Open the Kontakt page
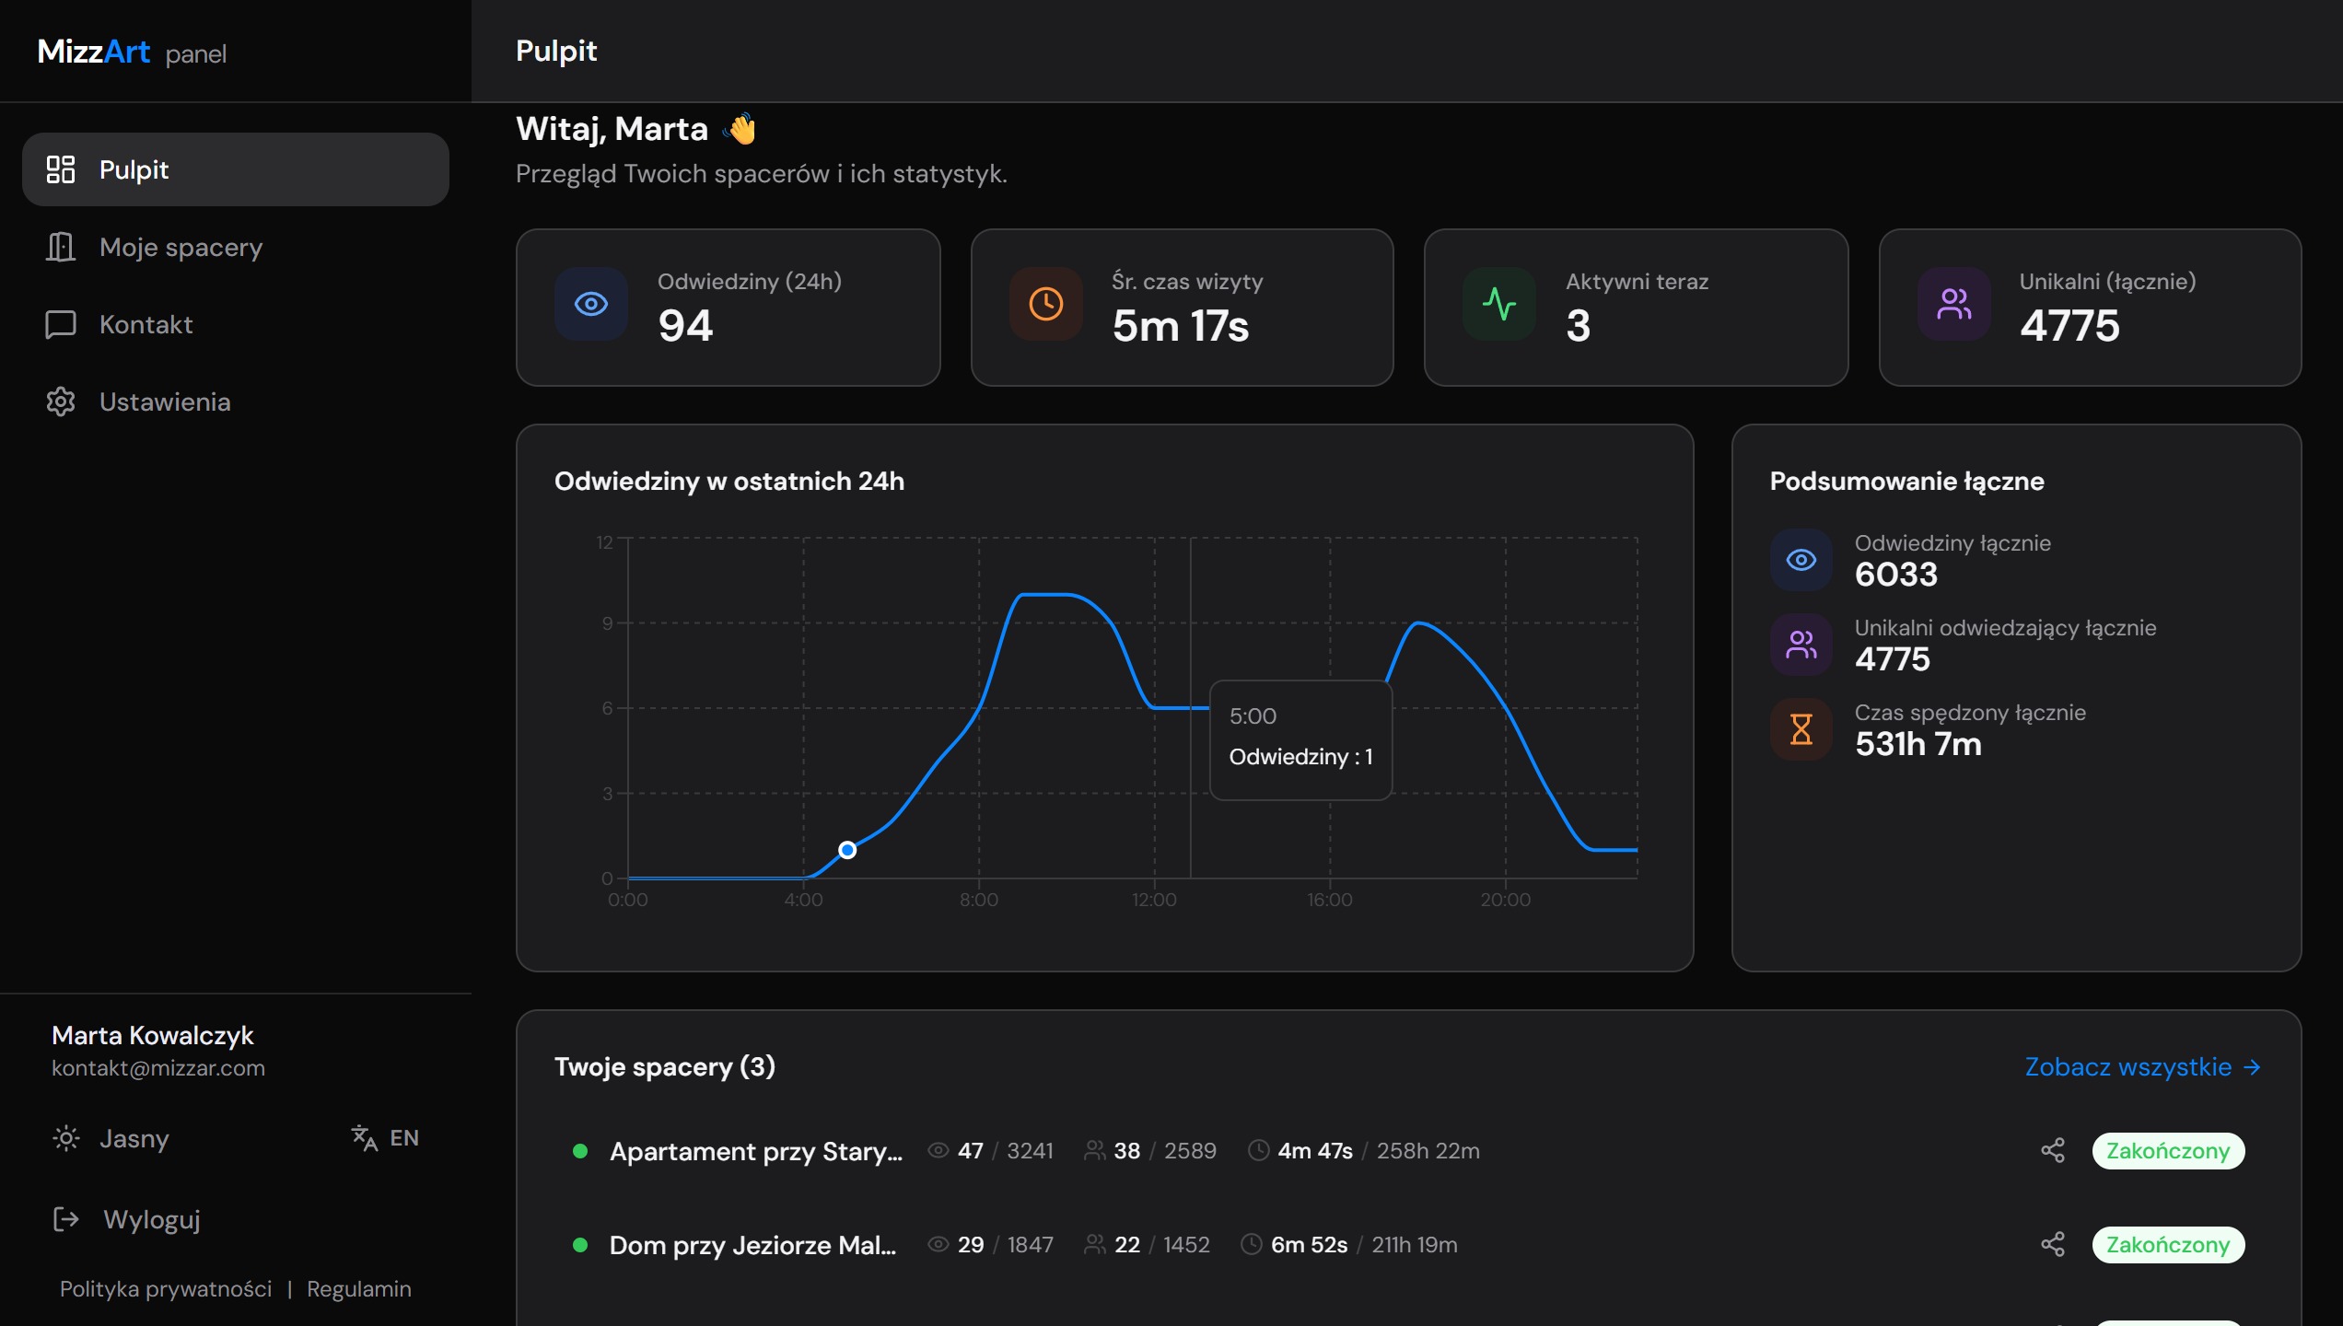 click(236, 324)
